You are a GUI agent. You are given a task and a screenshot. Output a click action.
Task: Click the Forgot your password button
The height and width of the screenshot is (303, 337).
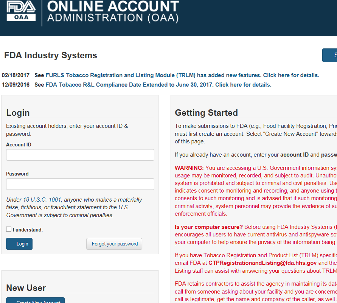(x=114, y=244)
